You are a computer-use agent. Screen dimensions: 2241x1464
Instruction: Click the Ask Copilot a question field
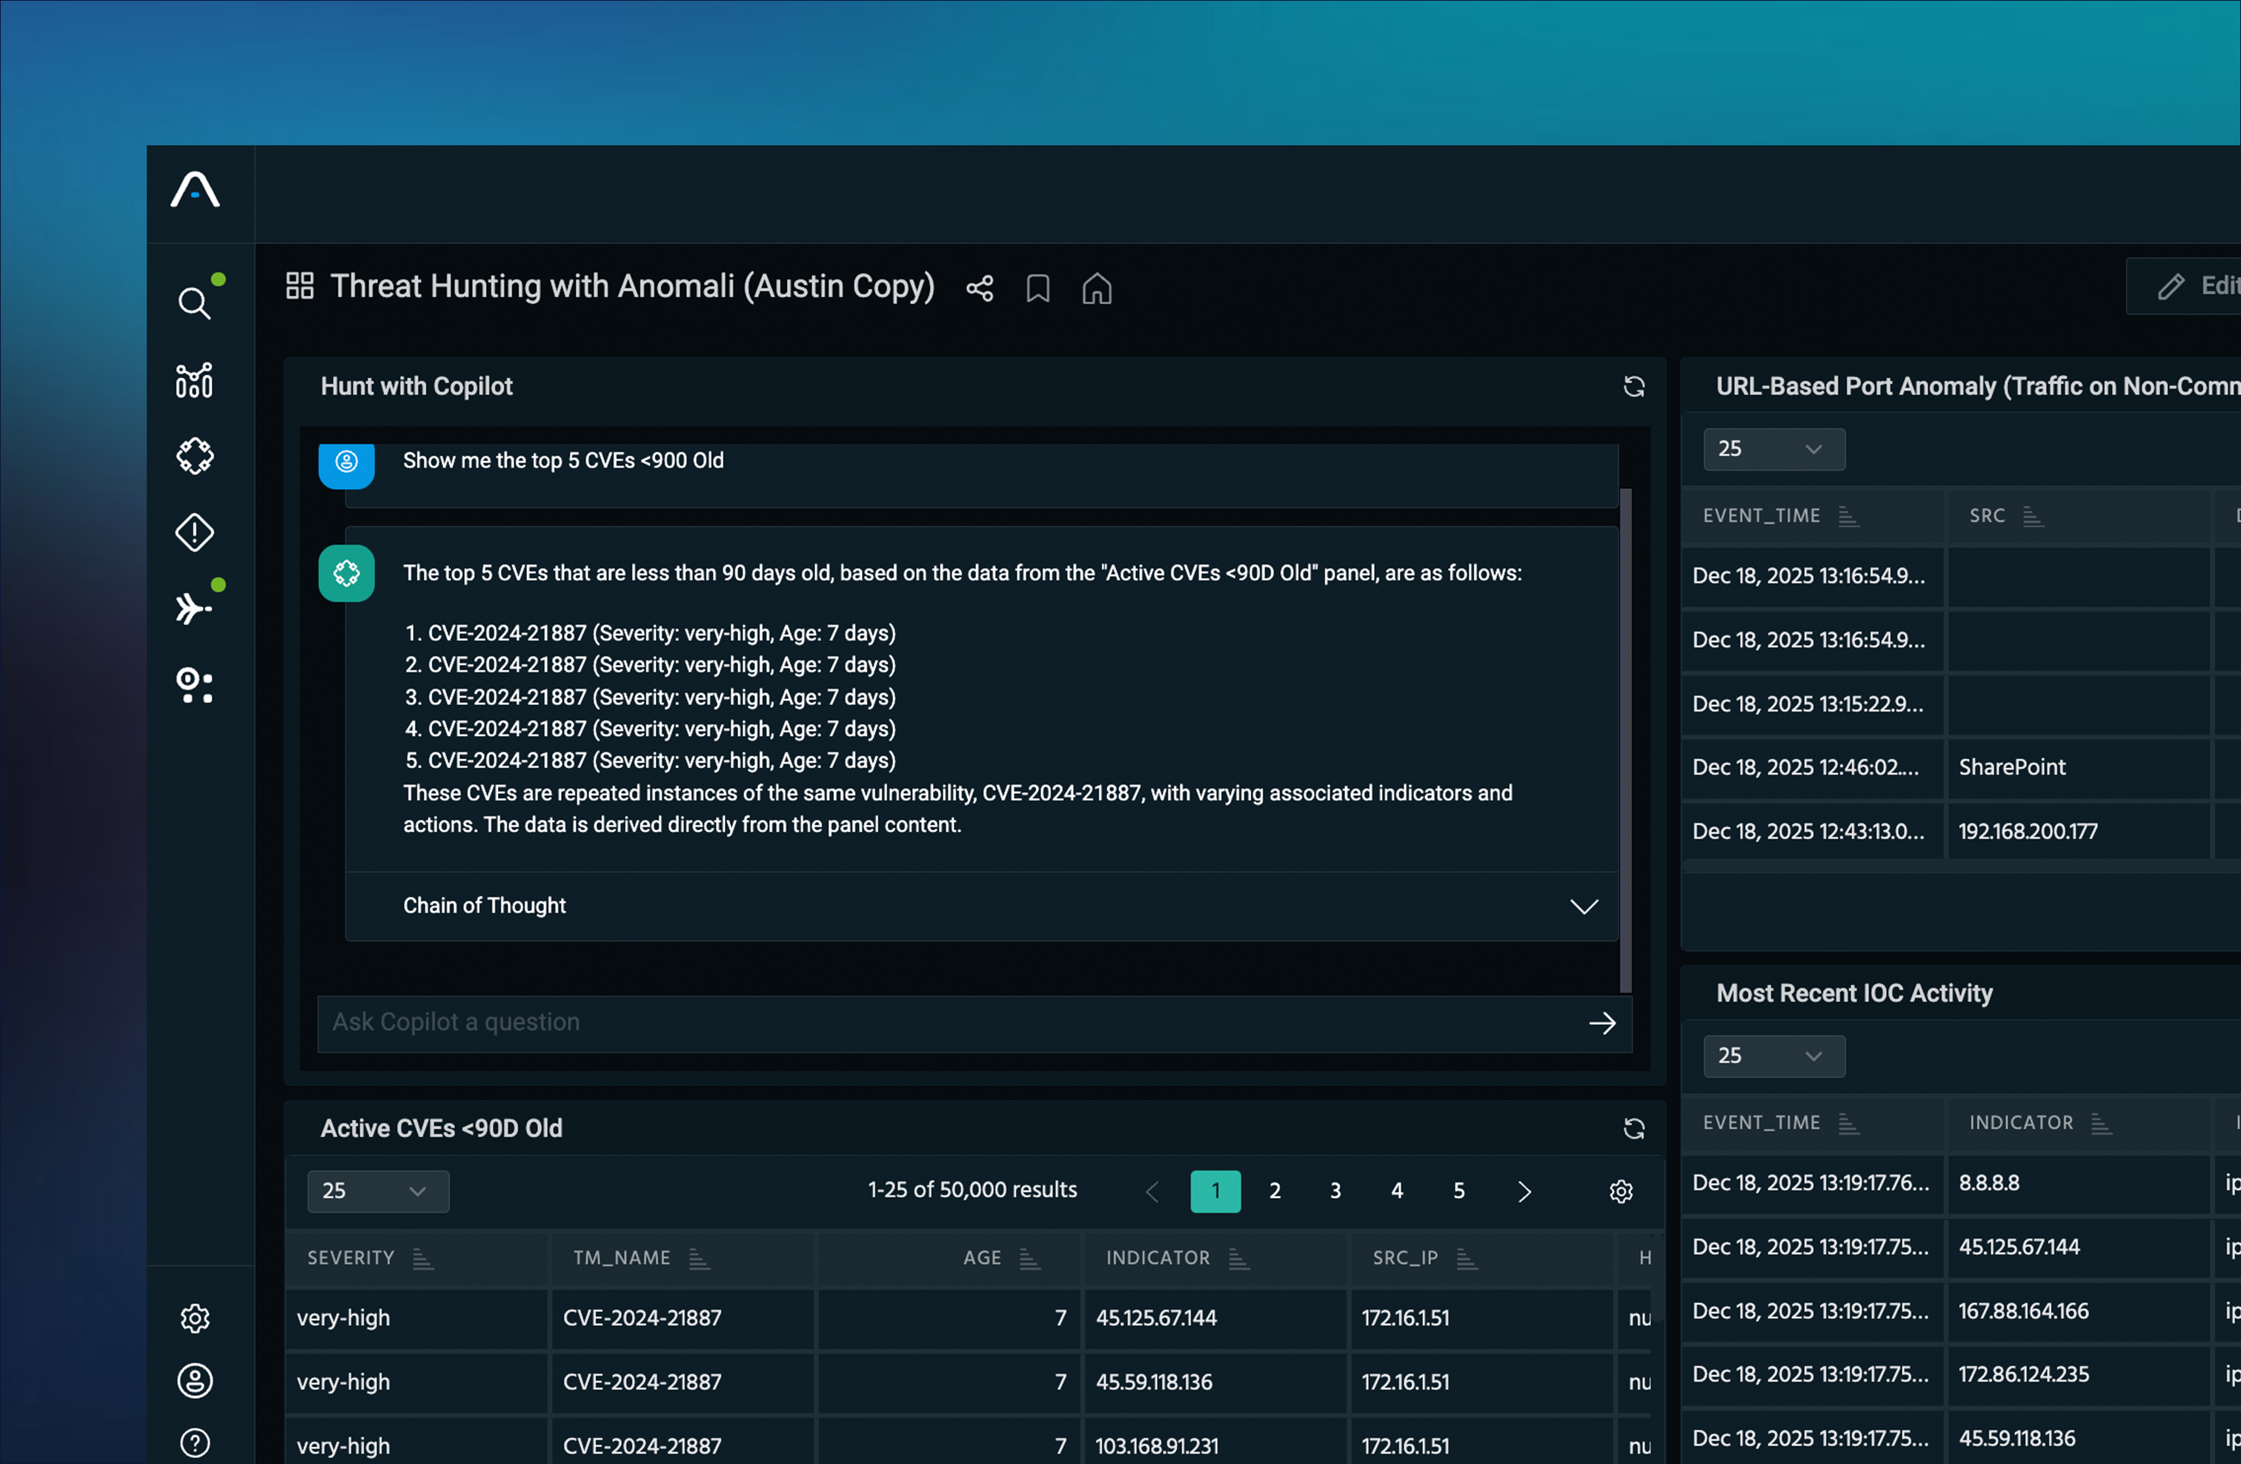(942, 1023)
